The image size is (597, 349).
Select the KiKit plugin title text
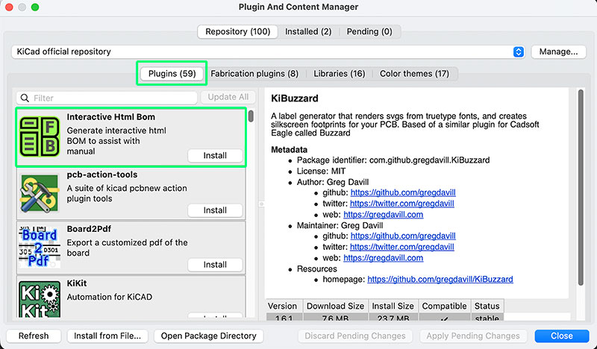[x=77, y=283]
